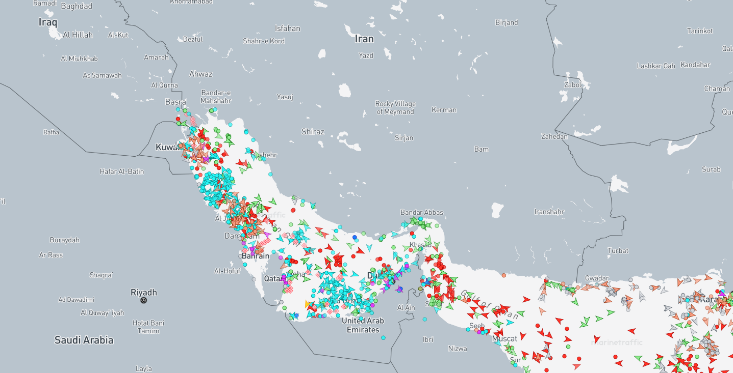Click the Riyadh capital city marker
The image size is (733, 373).
point(143,300)
